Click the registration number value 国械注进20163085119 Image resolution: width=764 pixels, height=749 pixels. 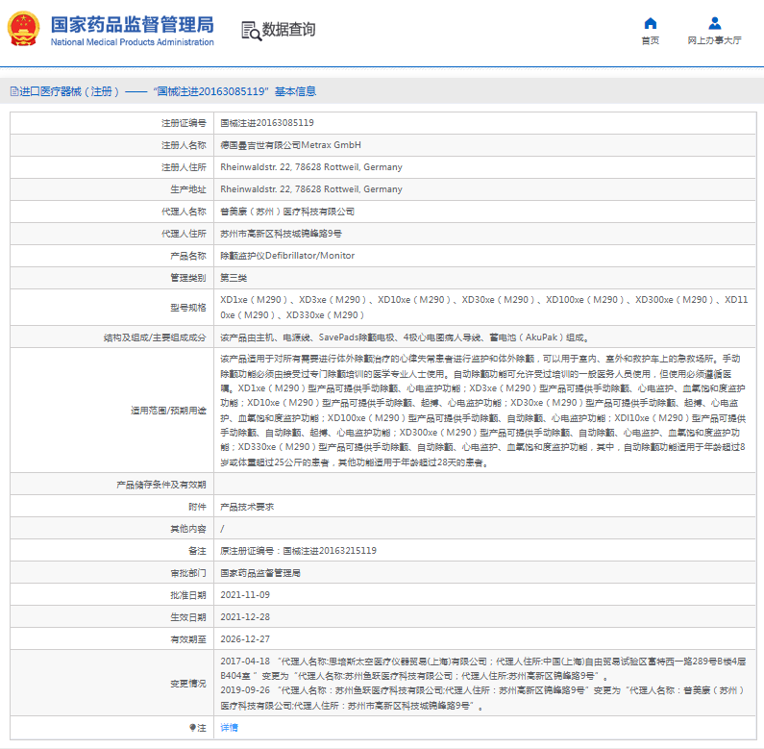tap(267, 123)
